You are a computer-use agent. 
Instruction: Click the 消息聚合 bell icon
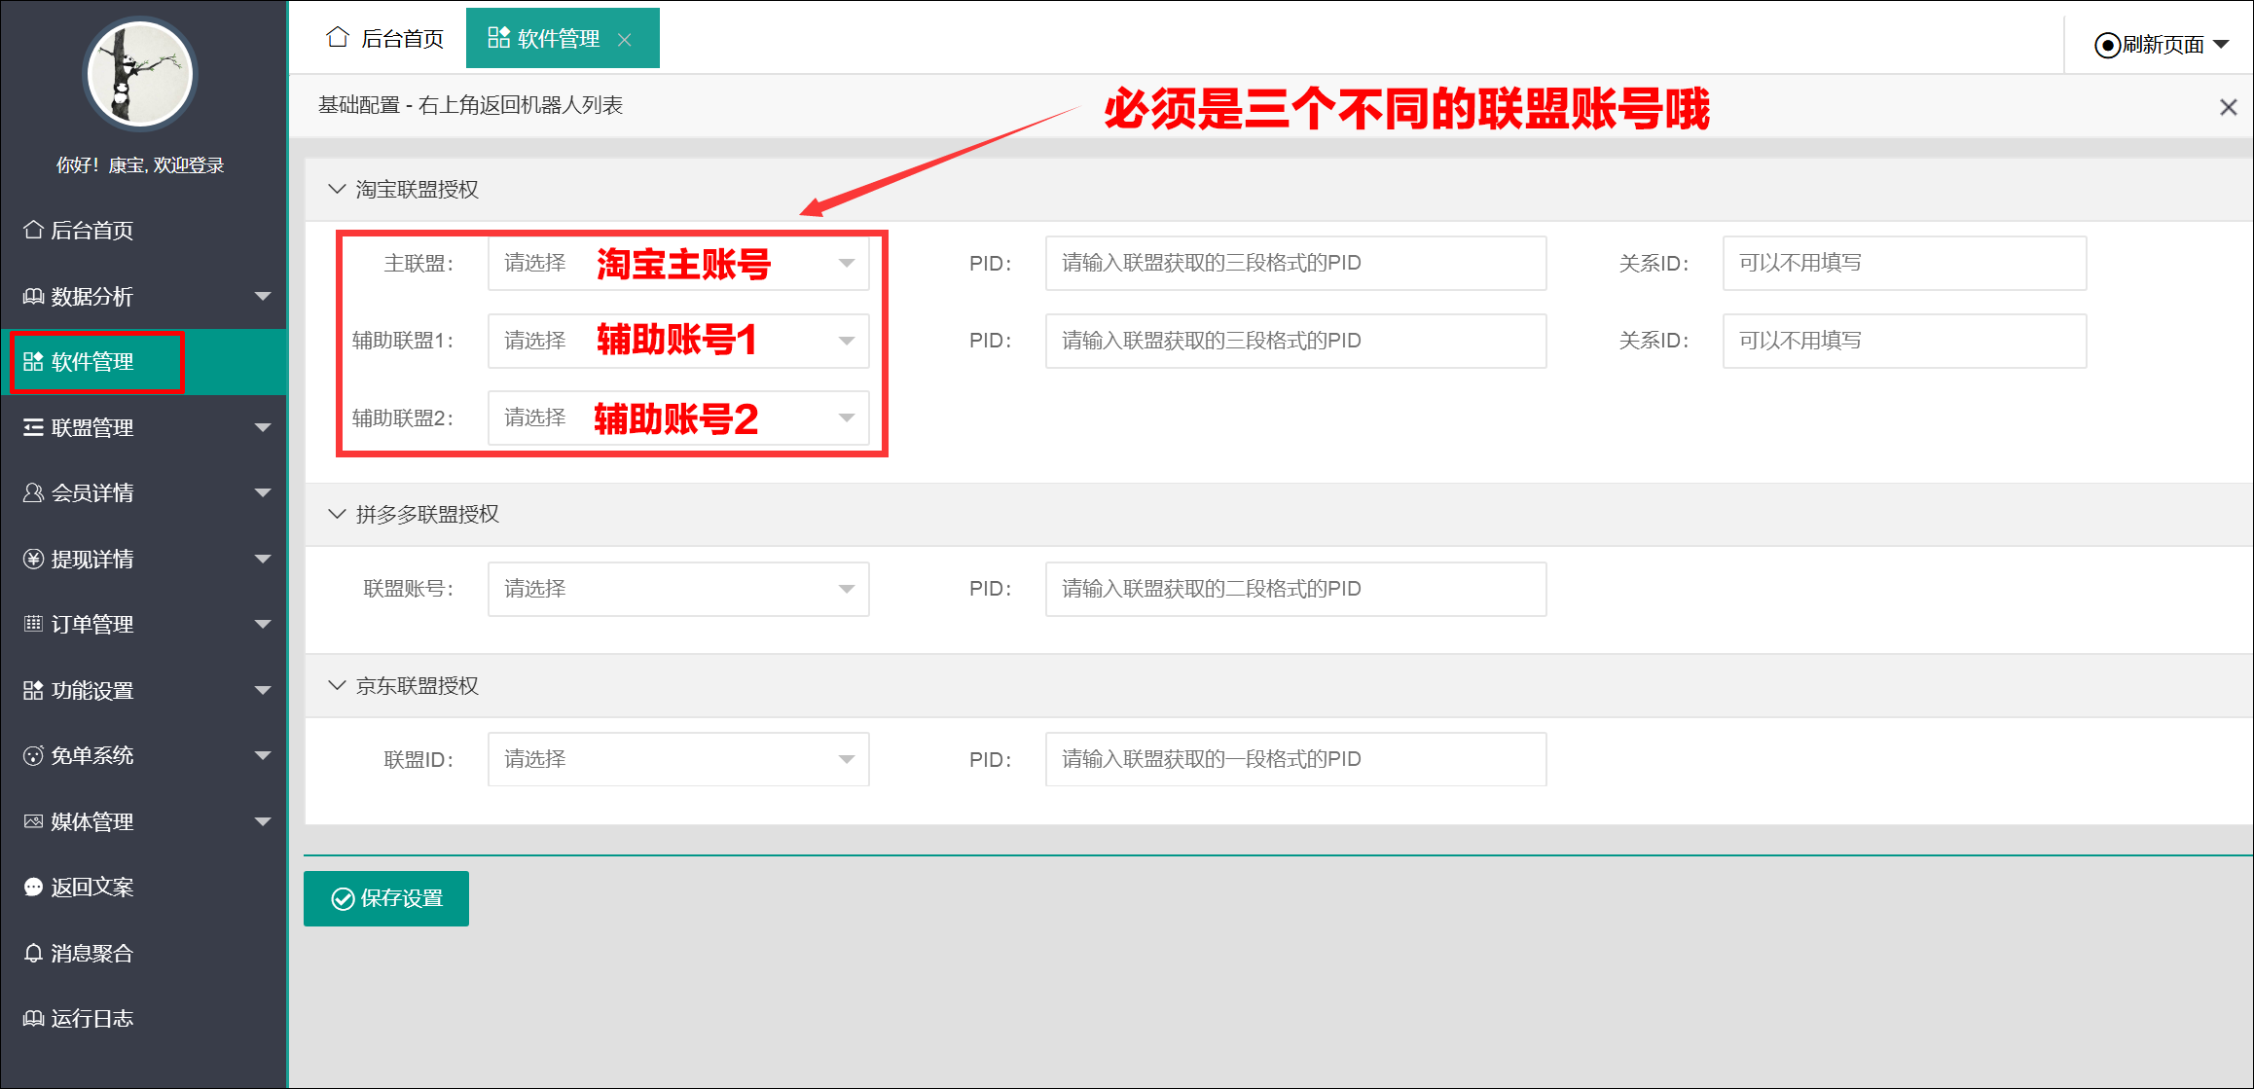(x=33, y=953)
